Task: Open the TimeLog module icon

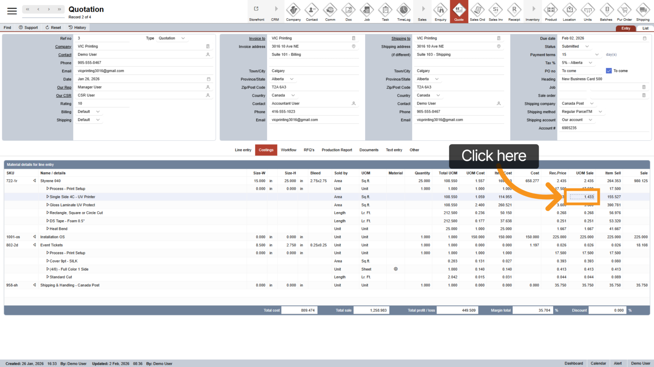Action: coord(403,12)
